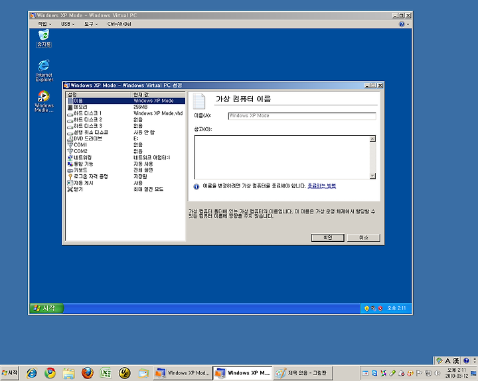Select the 하드 디스크 1 setting

(125, 113)
